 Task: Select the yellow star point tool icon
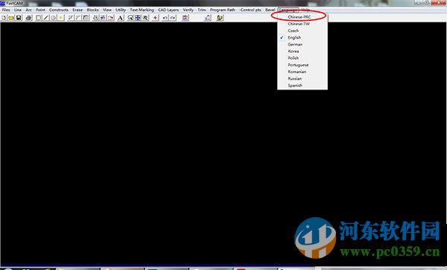[61, 18]
